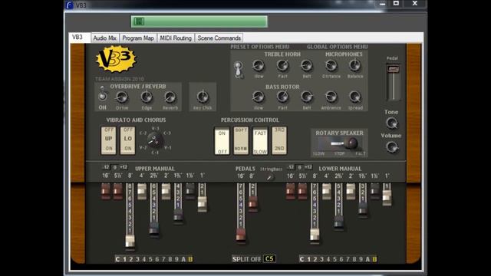Click the Spread knob
Viewport: 491px width, 276px height.
click(354, 97)
